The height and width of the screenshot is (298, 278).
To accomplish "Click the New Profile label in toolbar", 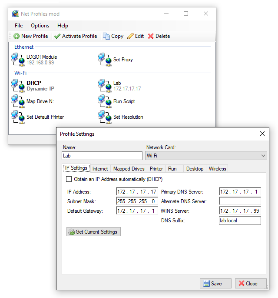I will (x=35, y=36).
